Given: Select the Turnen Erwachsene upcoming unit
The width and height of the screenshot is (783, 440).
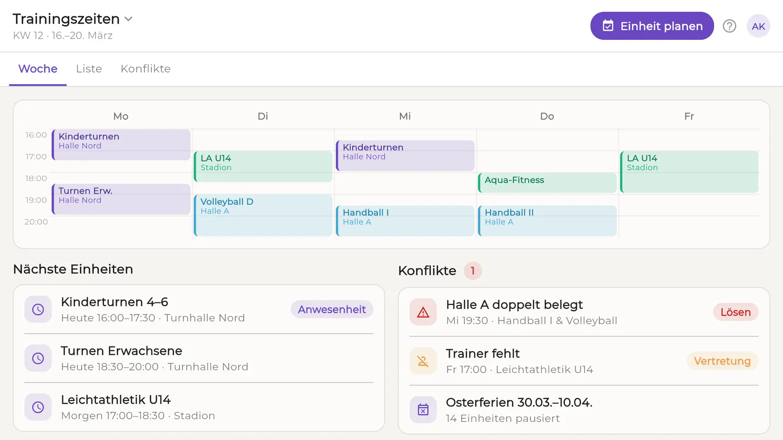Looking at the screenshot, I should coord(199,358).
